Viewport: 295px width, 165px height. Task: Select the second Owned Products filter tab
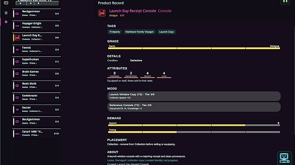31,3
